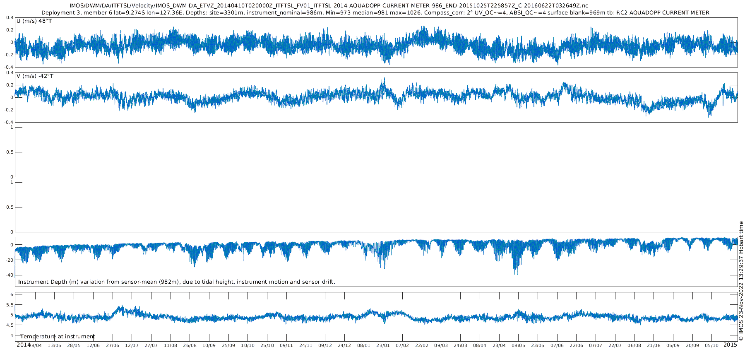Screen dimensions: 745x352
Task: Click the NetCDF file path title line
Action: click(x=329, y=6)
